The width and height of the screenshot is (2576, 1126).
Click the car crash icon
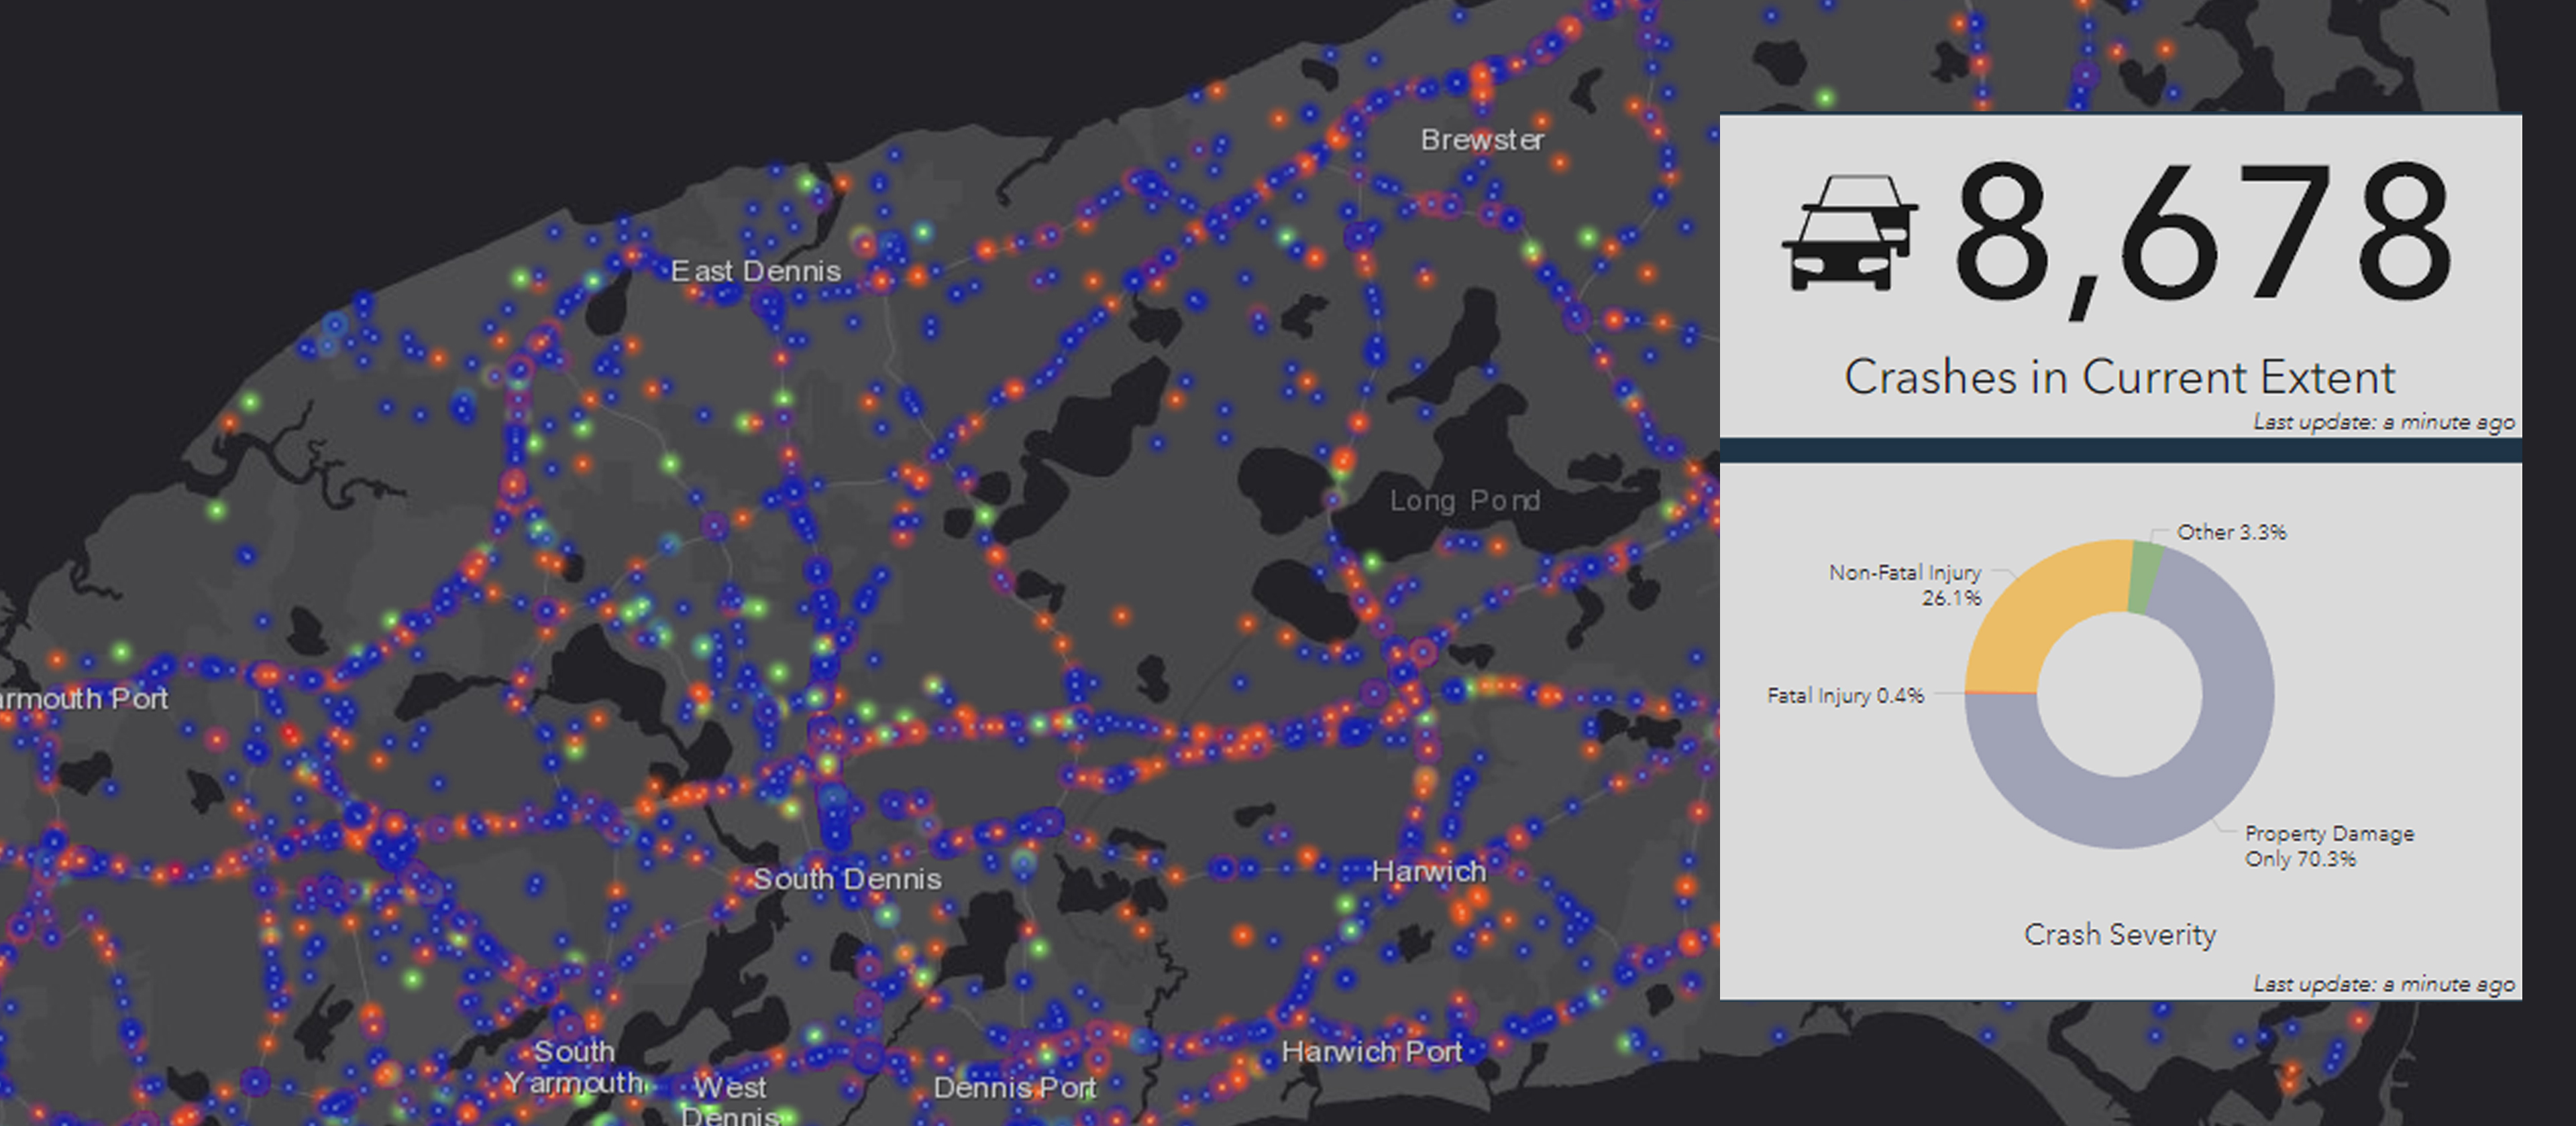1849,233
